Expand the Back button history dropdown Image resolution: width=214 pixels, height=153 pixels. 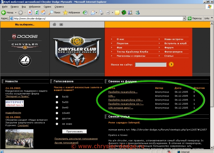coord(16,13)
